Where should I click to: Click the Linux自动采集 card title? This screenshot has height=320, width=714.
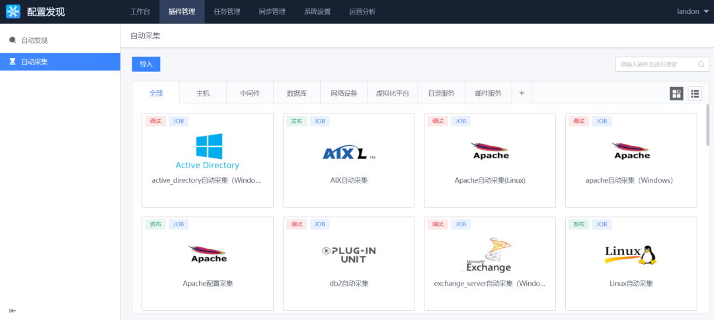[x=631, y=284]
